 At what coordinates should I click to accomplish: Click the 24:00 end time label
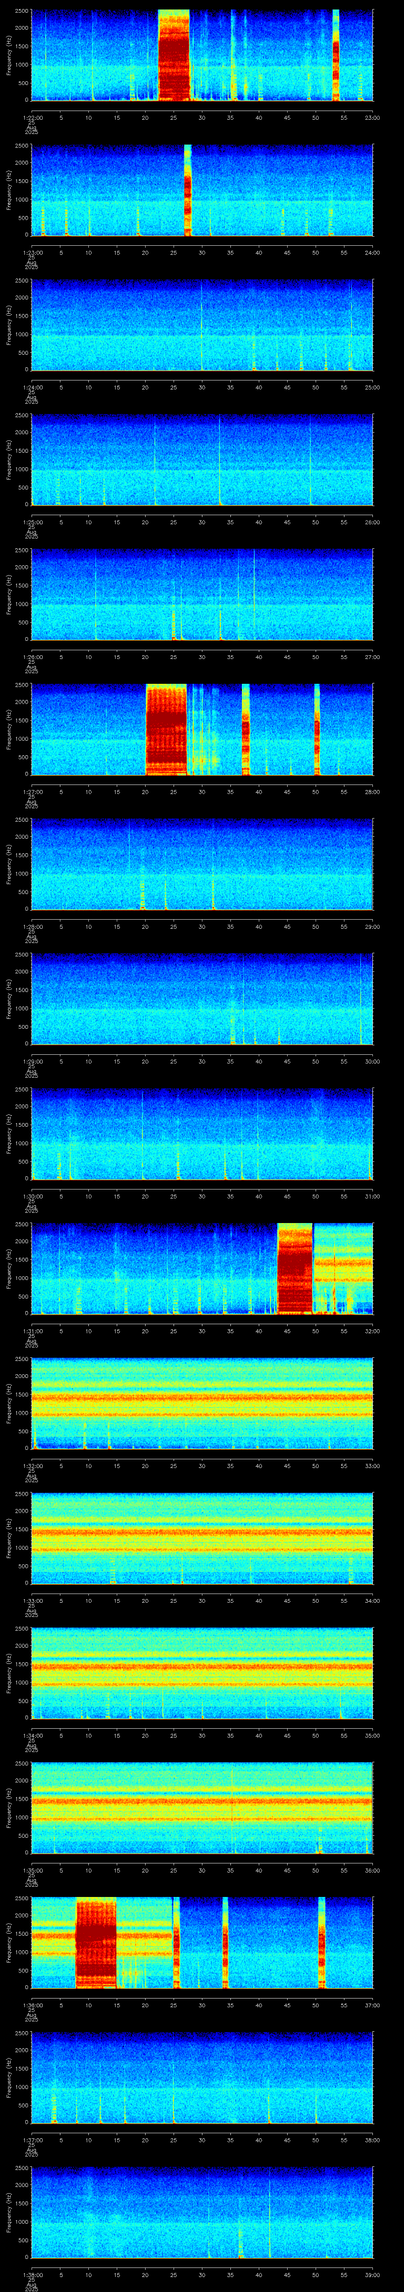pyautogui.click(x=373, y=253)
